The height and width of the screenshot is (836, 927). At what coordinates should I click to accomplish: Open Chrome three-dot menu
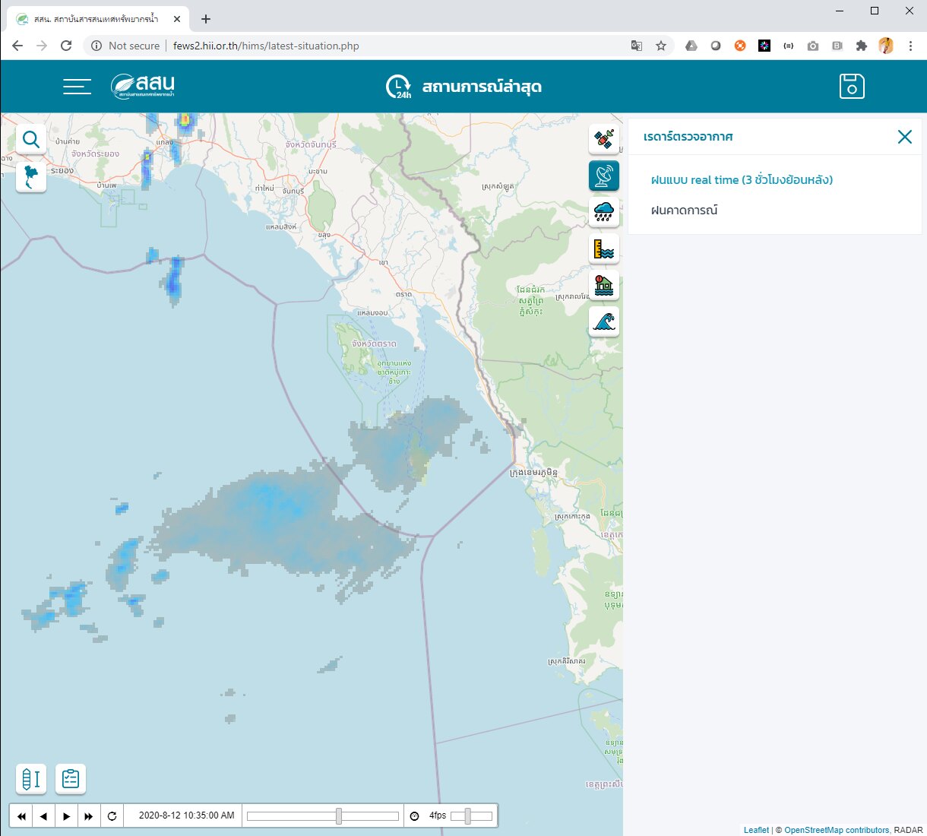[x=910, y=46]
